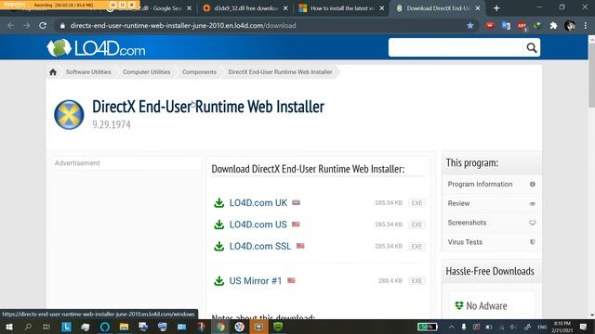The height and width of the screenshot is (334, 595).
Task: Click the taskbar clock showing 8:10 PM
Action: tap(562, 327)
